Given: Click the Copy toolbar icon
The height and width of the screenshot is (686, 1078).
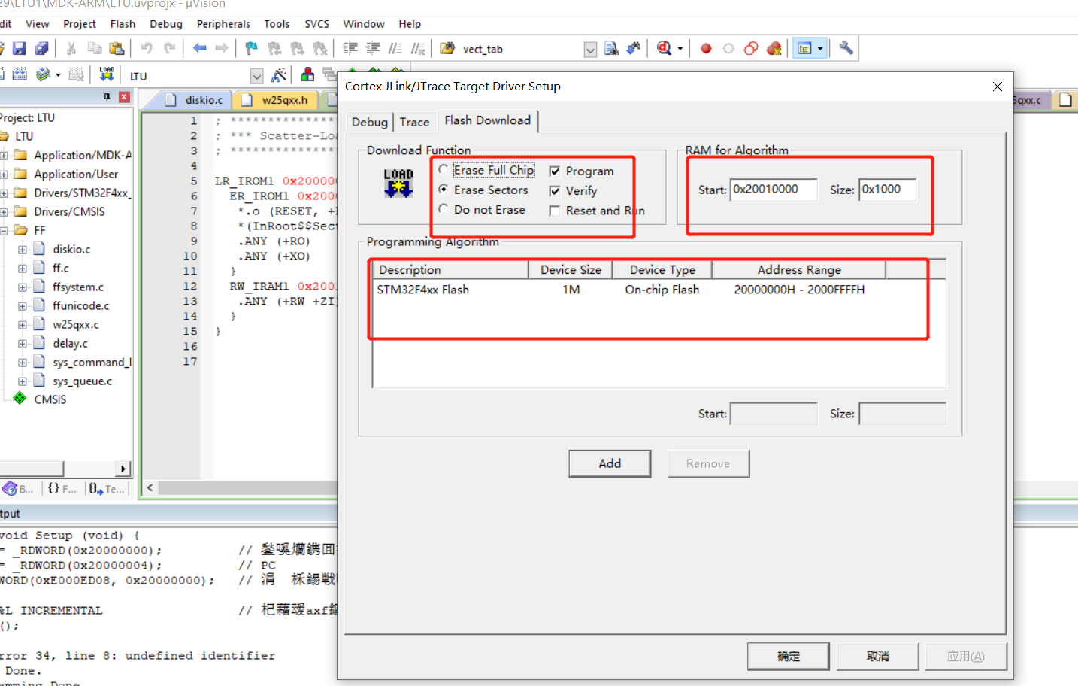Looking at the screenshot, I should tap(95, 49).
